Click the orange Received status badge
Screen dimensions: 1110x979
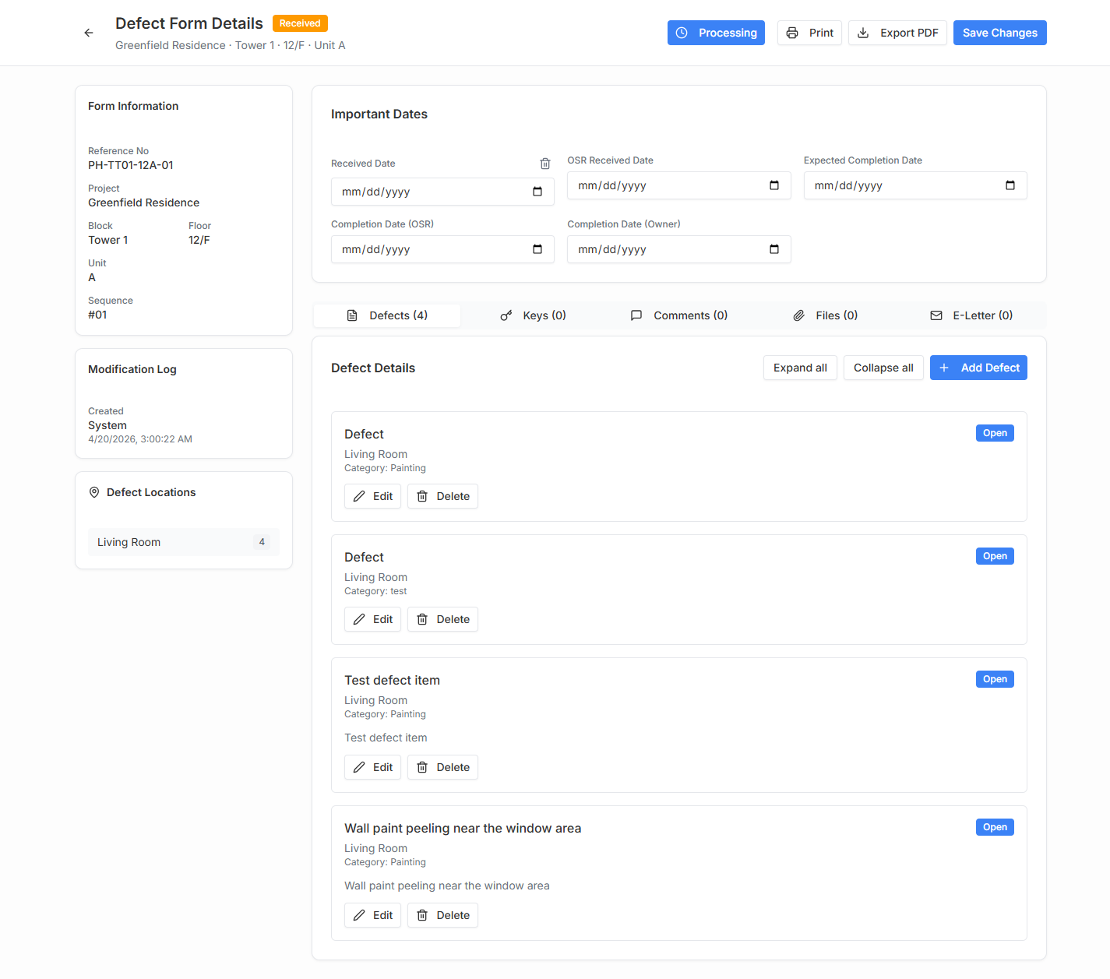click(300, 23)
